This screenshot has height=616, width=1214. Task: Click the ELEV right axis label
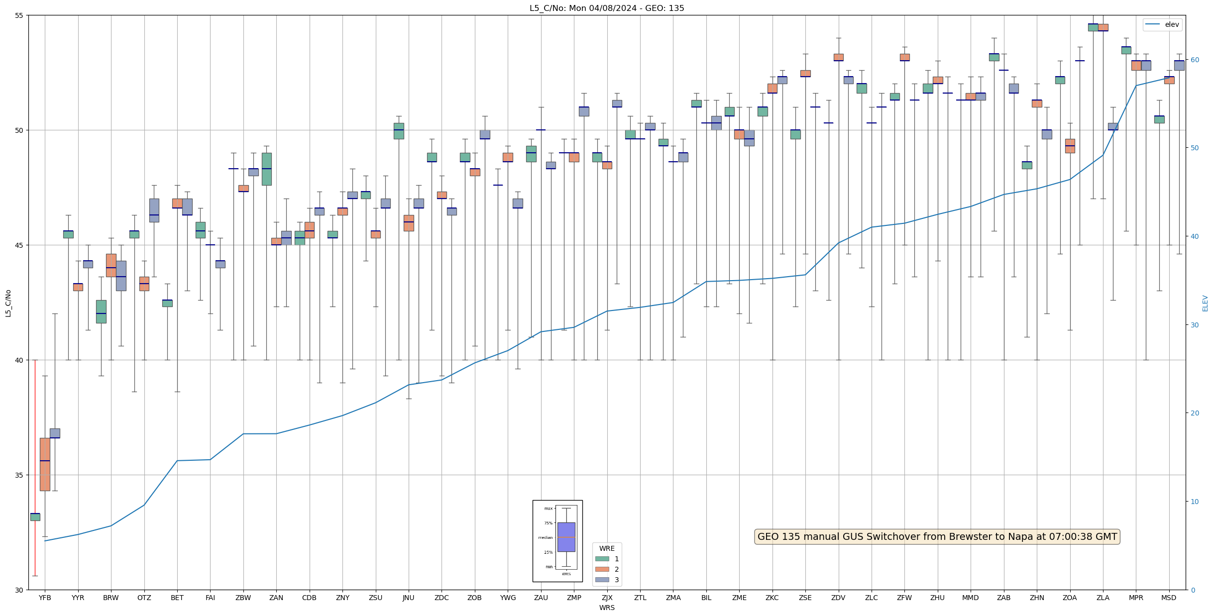[x=1205, y=303]
